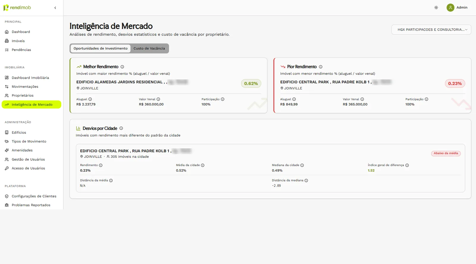Click the rendimob logo
The image size is (476, 264).
pos(17,8)
